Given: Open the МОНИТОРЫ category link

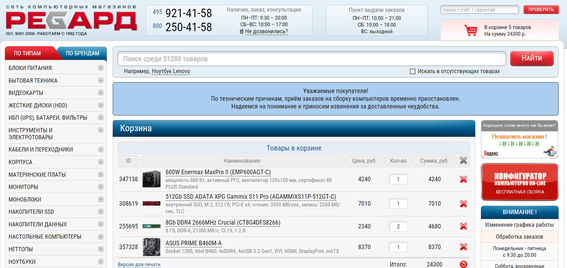Looking at the screenshot, I should tap(23, 187).
